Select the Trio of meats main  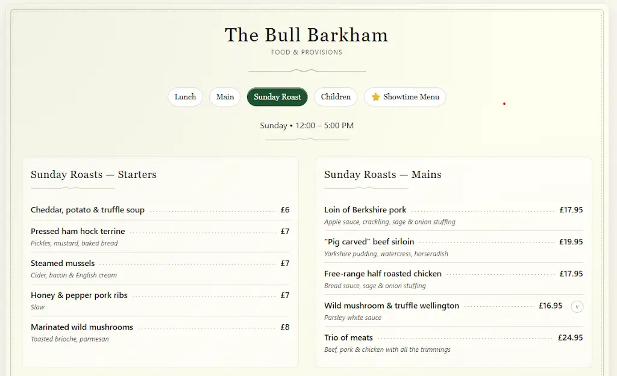(x=348, y=337)
